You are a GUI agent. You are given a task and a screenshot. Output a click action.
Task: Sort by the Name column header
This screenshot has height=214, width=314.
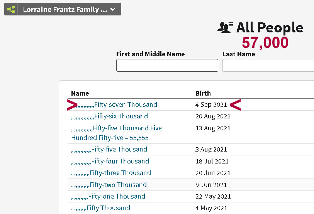coord(80,93)
